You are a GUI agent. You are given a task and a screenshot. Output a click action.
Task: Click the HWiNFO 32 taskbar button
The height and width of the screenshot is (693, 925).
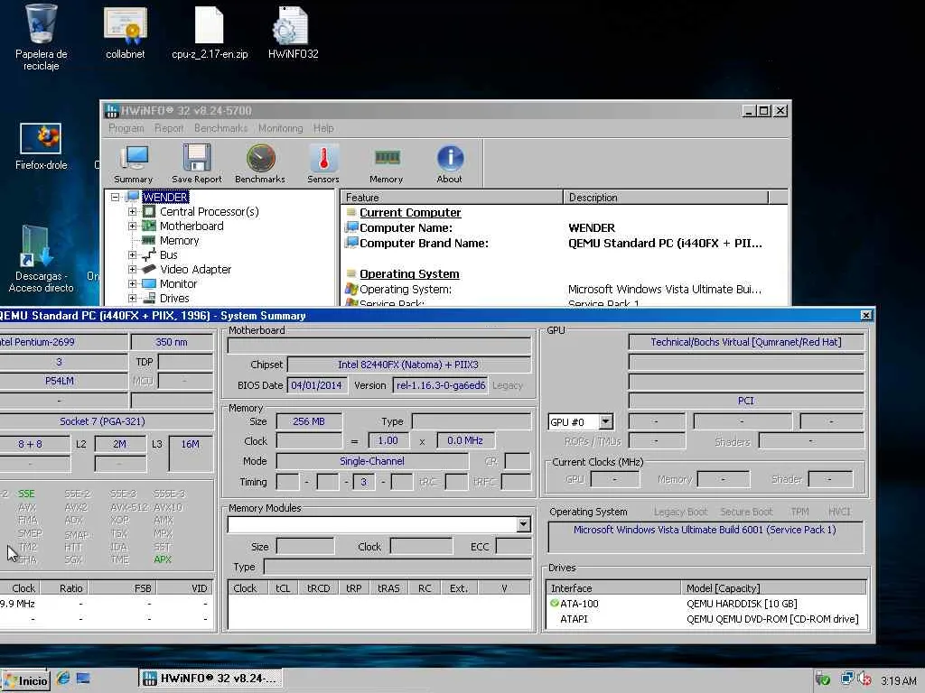[210, 679]
